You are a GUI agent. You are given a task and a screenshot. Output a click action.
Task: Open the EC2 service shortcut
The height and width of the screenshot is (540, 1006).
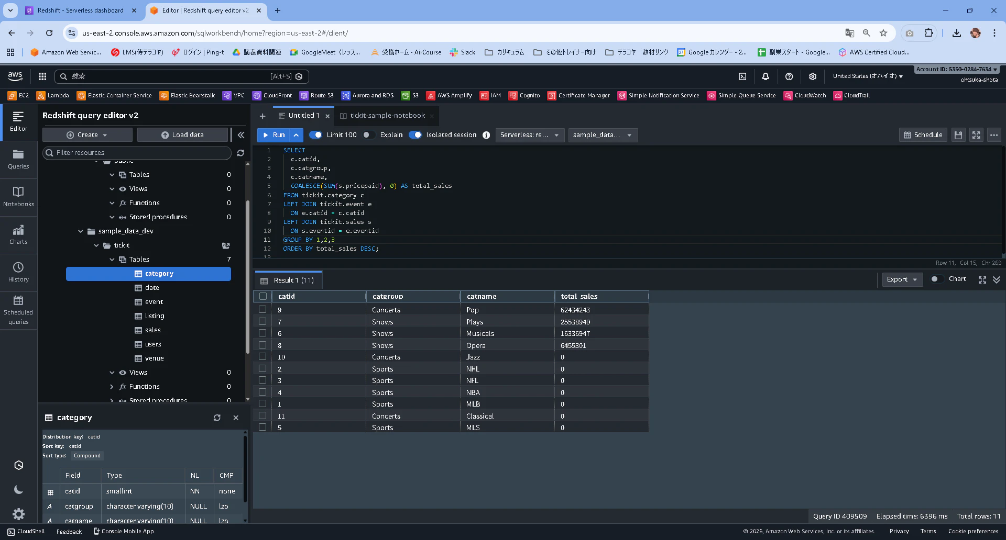coord(18,96)
